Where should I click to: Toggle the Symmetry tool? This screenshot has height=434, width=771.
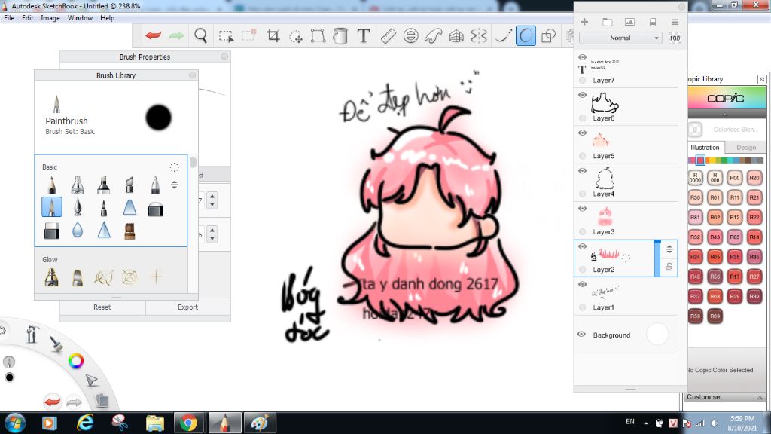479,35
